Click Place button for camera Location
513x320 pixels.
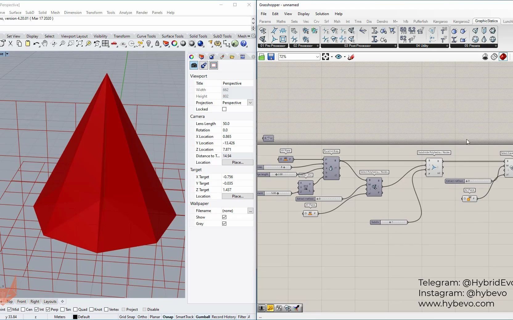(x=237, y=162)
